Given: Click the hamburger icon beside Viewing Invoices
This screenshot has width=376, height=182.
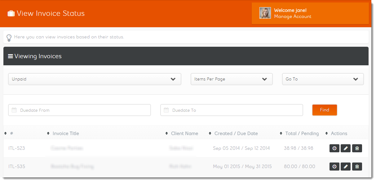Looking at the screenshot, I should point(11,56).
